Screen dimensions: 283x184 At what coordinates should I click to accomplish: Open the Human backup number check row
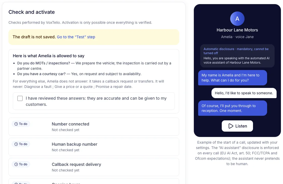click(94, 147)
